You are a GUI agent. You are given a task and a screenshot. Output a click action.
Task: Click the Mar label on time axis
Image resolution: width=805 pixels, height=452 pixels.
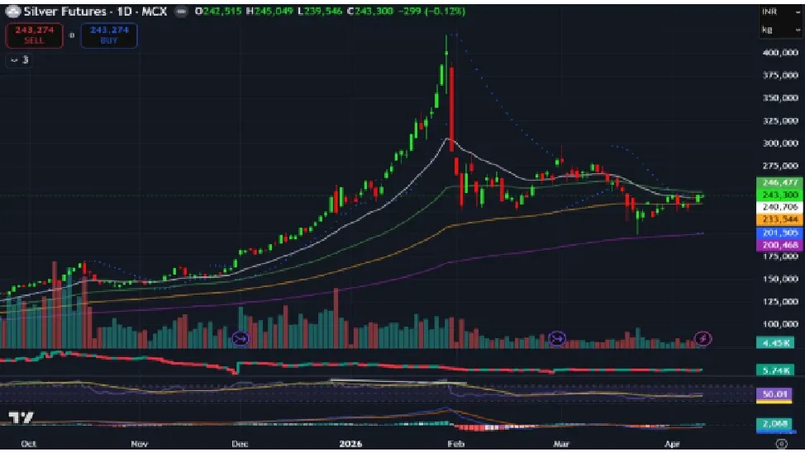561,444
